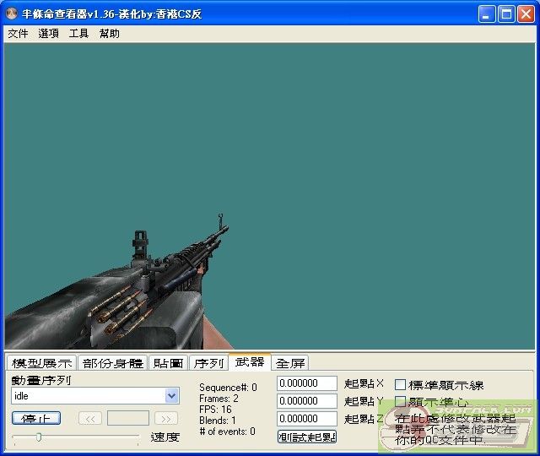Screen dimensions: 540x456
Task: Click the frame number field between arrows
Action: 128,418
